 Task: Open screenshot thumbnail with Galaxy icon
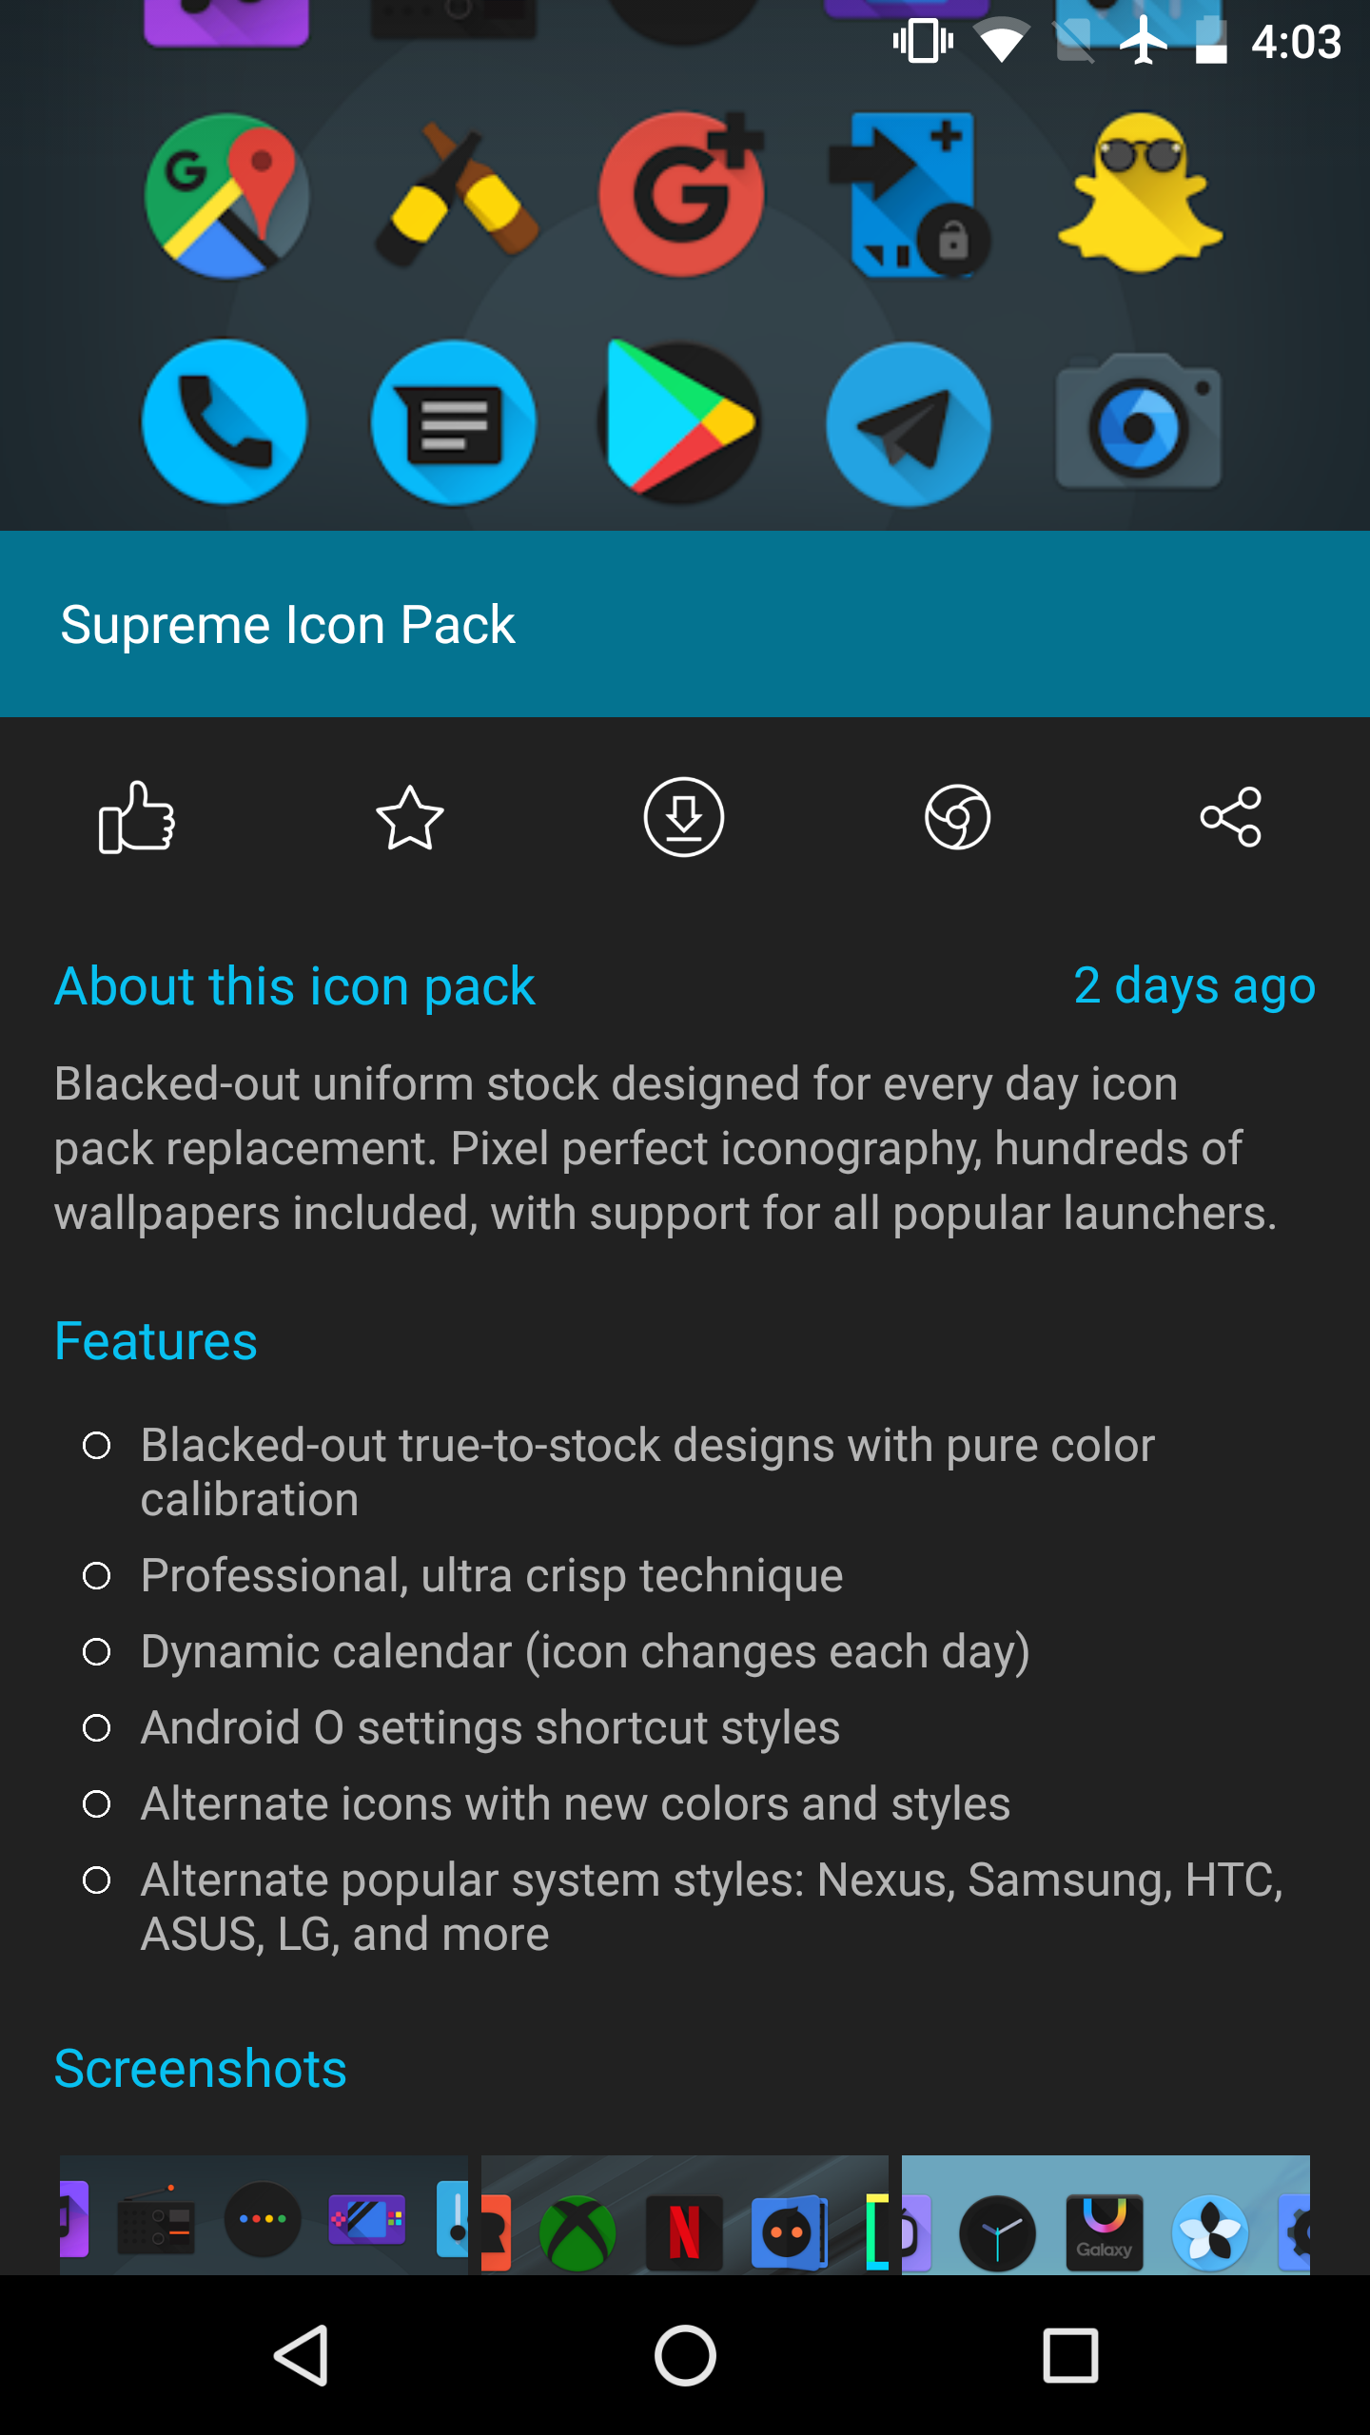(x=1106, y=2214)
